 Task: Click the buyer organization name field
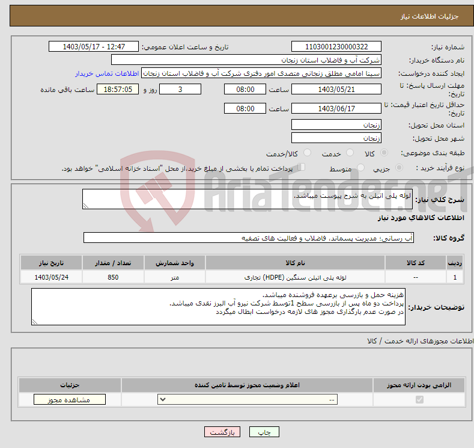pyautogui.click(x=246, y=60)
